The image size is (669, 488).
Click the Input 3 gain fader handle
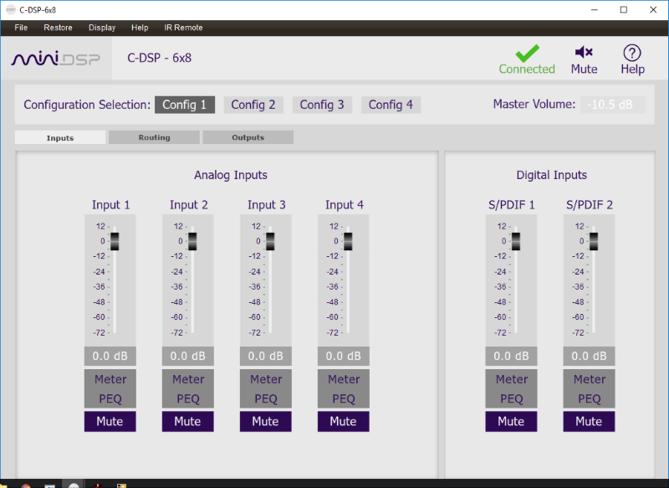coord(270,241)
